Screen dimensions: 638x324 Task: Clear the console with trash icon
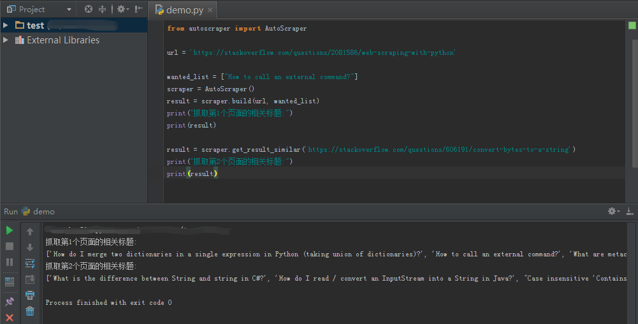(x=30, y=311)
